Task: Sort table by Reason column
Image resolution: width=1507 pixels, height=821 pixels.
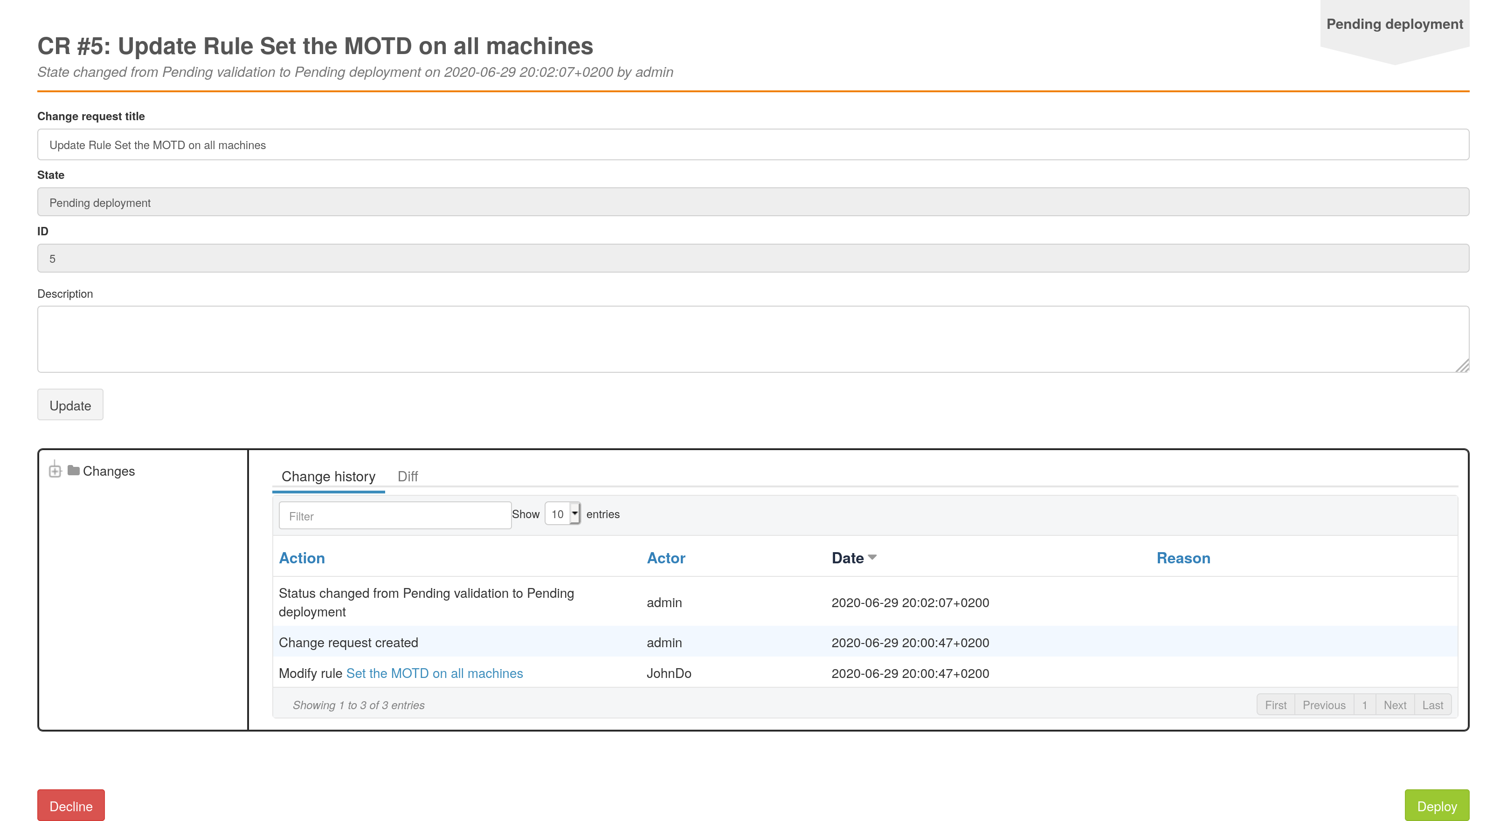Action: click(x=1183, y=558)
